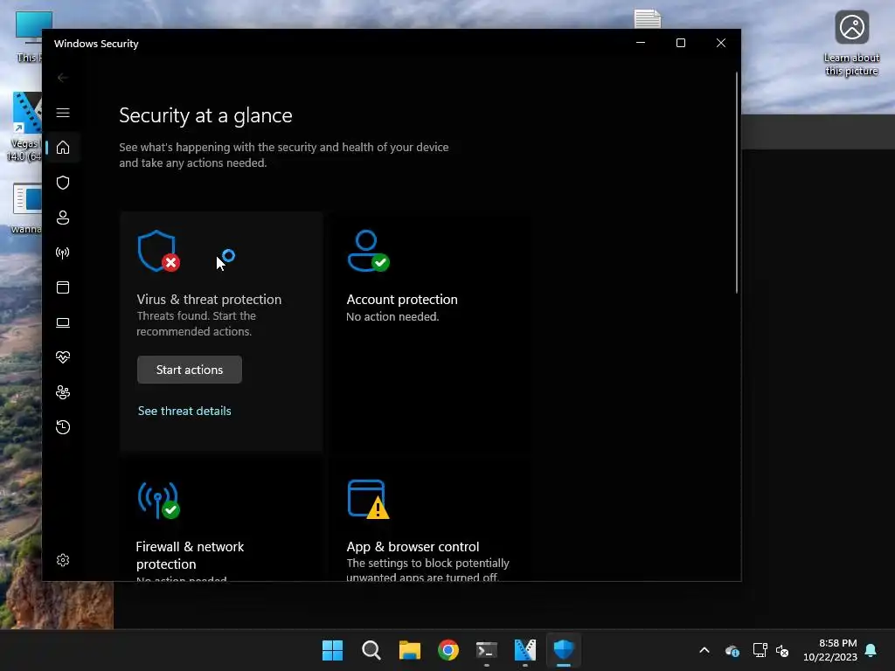Click Start actions button
This screenshot has width=895, height=671.
[x=190, y=370]
